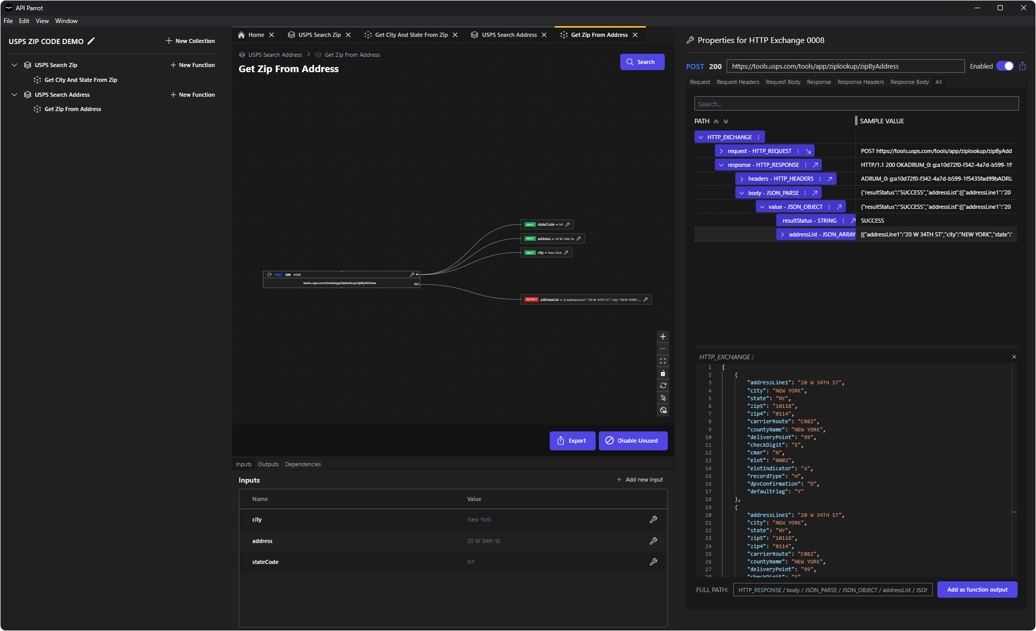Open the View menu
Screen dimensions: 1036x631
[x=42, y=21]
